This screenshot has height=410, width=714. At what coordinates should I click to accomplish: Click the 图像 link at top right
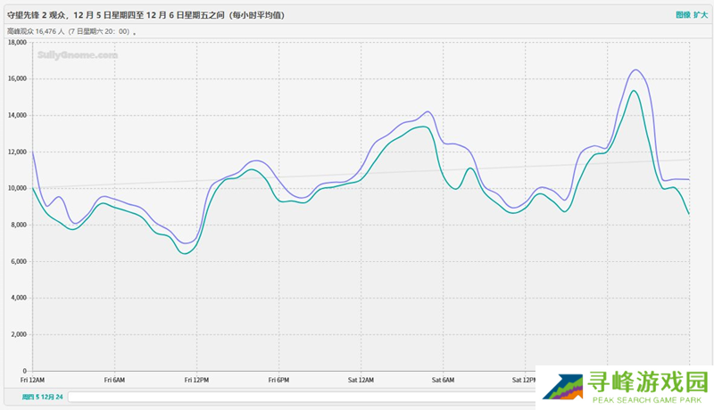pos(683,15)
